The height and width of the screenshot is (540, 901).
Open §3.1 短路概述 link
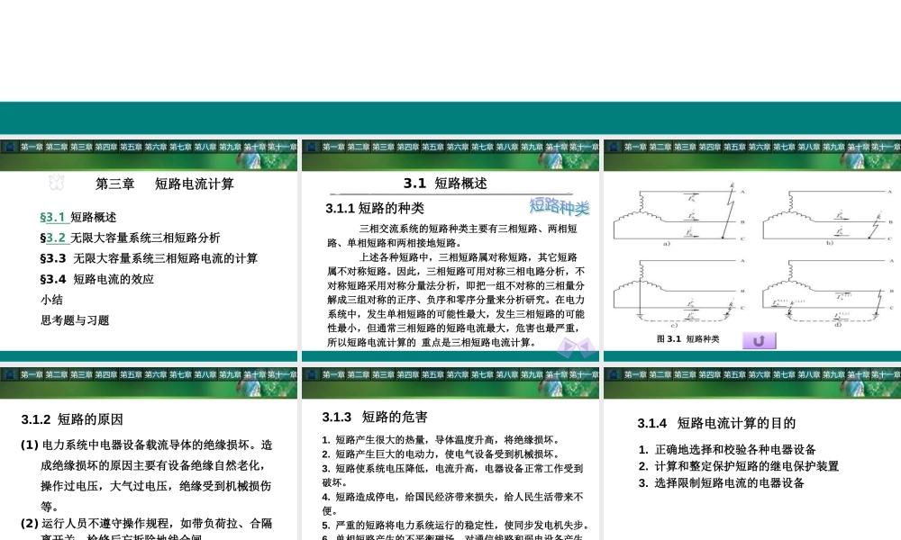(78, 218)
